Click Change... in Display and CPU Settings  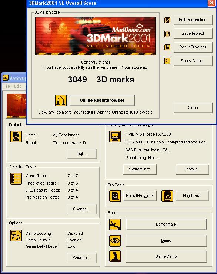(192, 169)
